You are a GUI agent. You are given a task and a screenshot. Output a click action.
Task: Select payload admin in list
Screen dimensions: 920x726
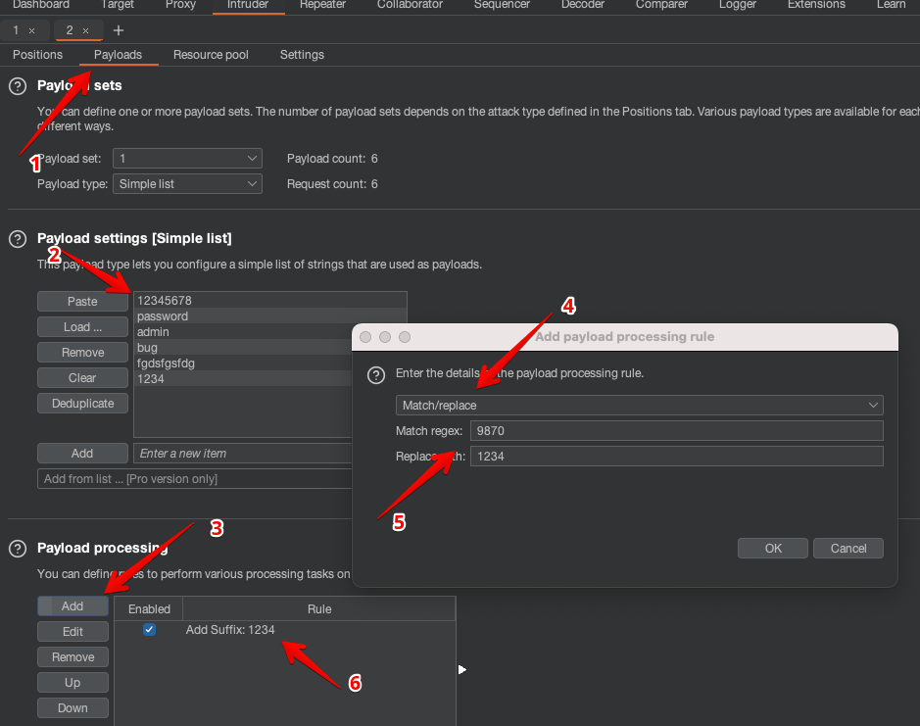click(244, 331)
